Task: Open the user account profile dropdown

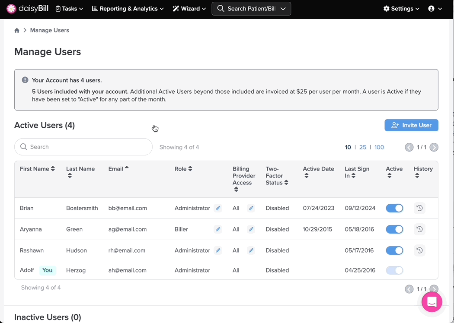Action: [435, 9]
